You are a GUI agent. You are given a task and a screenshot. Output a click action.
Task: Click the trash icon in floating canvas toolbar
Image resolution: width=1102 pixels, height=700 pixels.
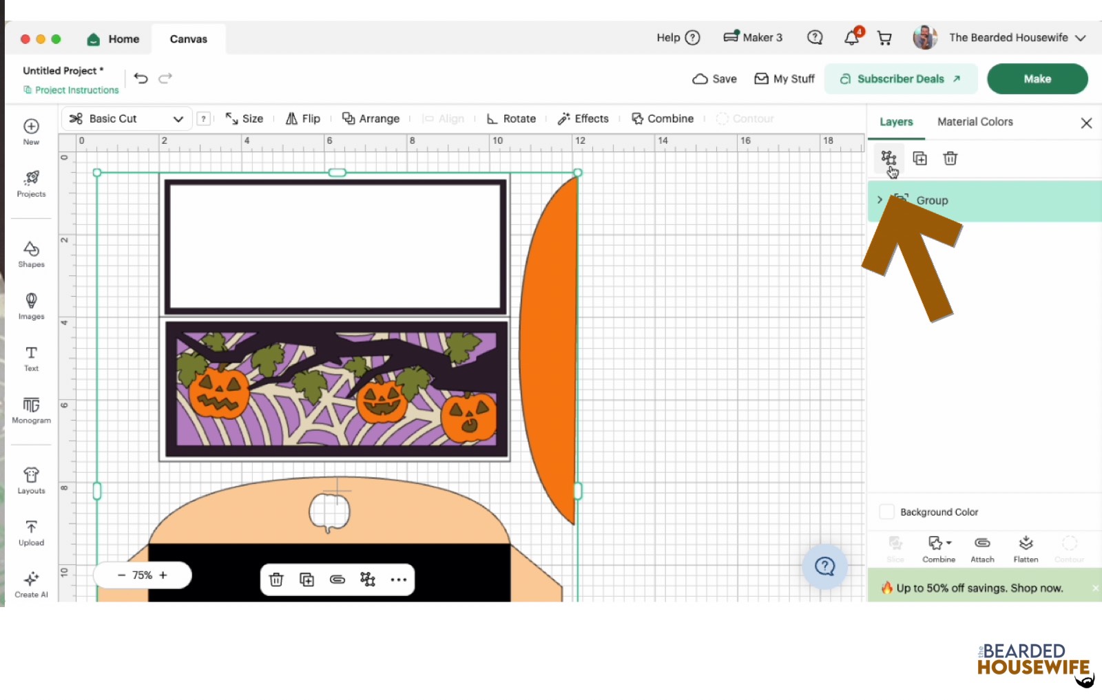[x=276, y=580]
